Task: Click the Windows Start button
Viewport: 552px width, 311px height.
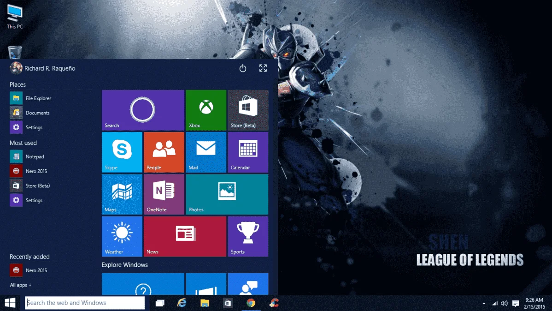Action: coord(10,303)
